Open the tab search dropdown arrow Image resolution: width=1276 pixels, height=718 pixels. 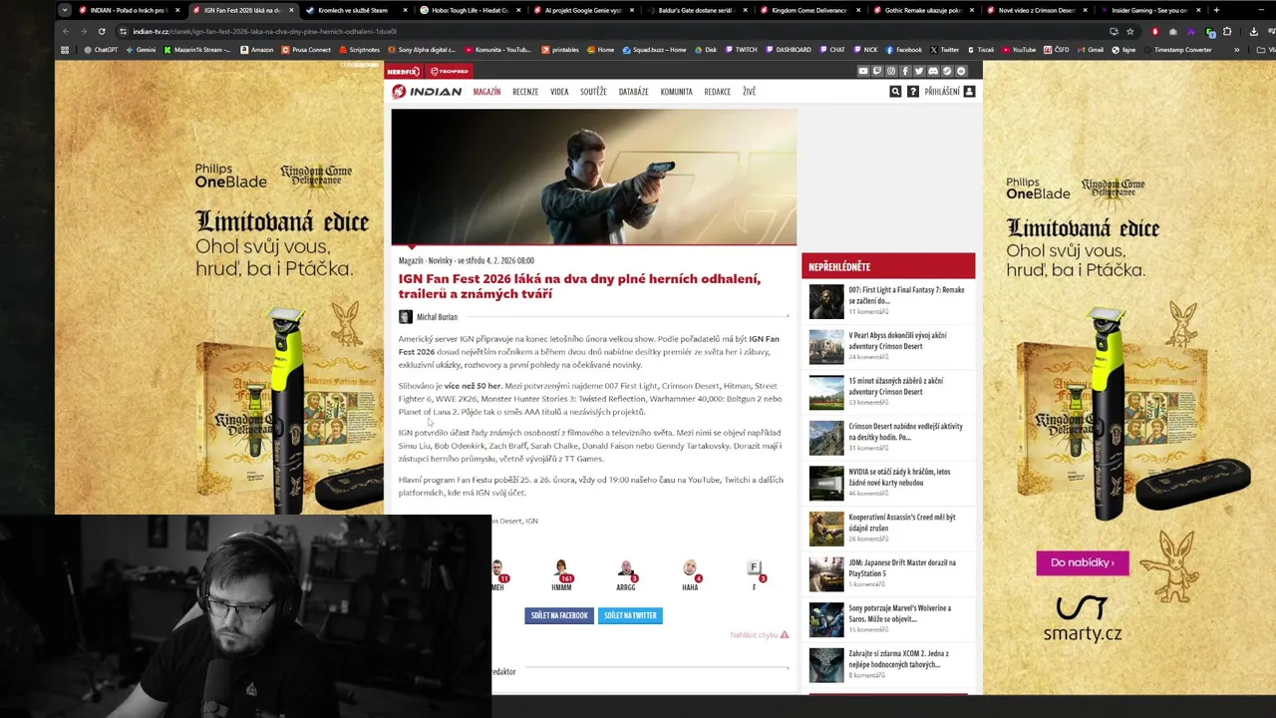point(65,10)
